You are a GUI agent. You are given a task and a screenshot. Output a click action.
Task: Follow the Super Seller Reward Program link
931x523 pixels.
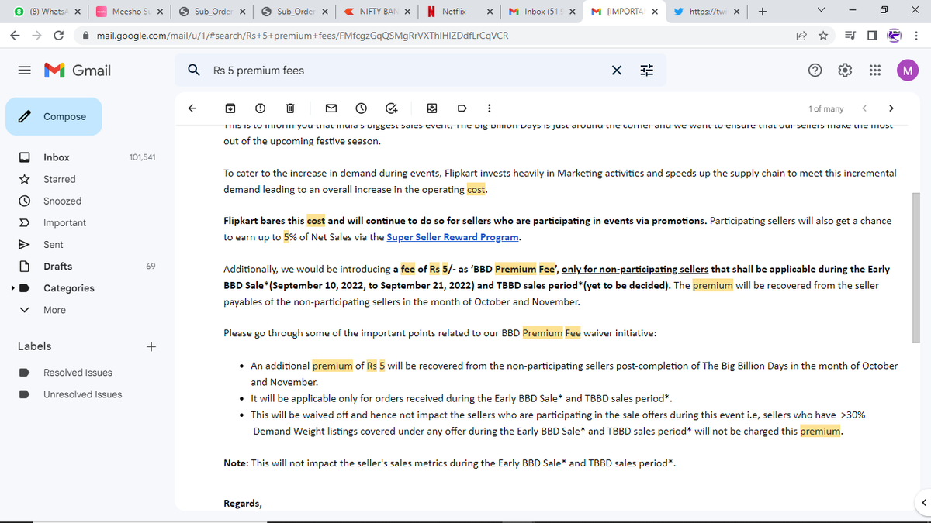point(453,237)
